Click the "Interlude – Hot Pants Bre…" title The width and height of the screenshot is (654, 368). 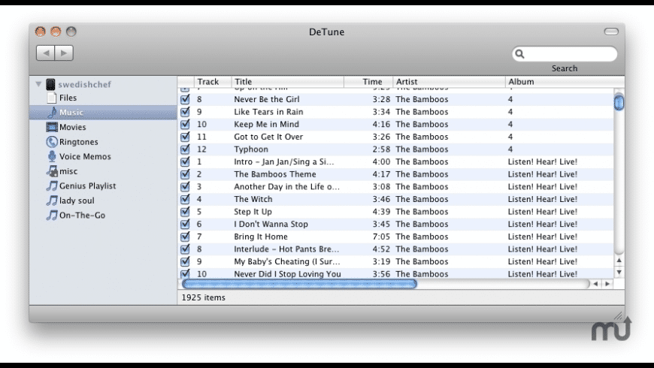(286, 249)
